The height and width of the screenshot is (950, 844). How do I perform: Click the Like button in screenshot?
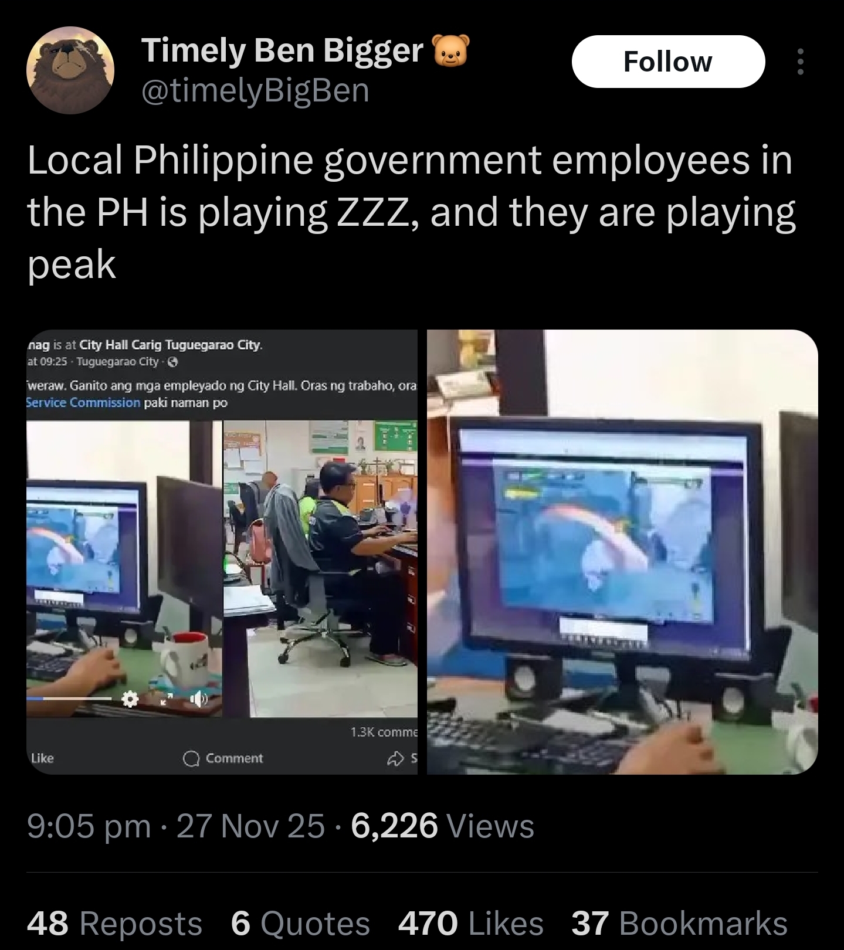42,758
